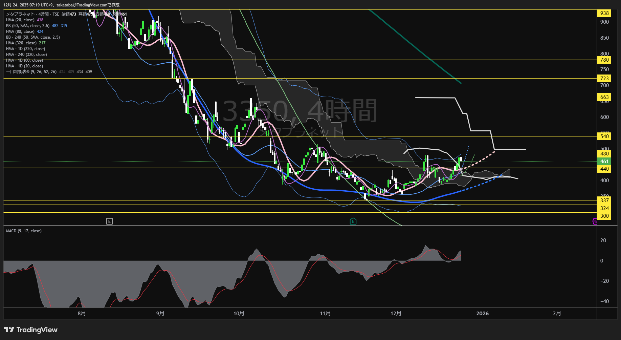Select the BB (50, SMA, close, 2.5) legend
The image size is (621, 340).
point(28,26)
